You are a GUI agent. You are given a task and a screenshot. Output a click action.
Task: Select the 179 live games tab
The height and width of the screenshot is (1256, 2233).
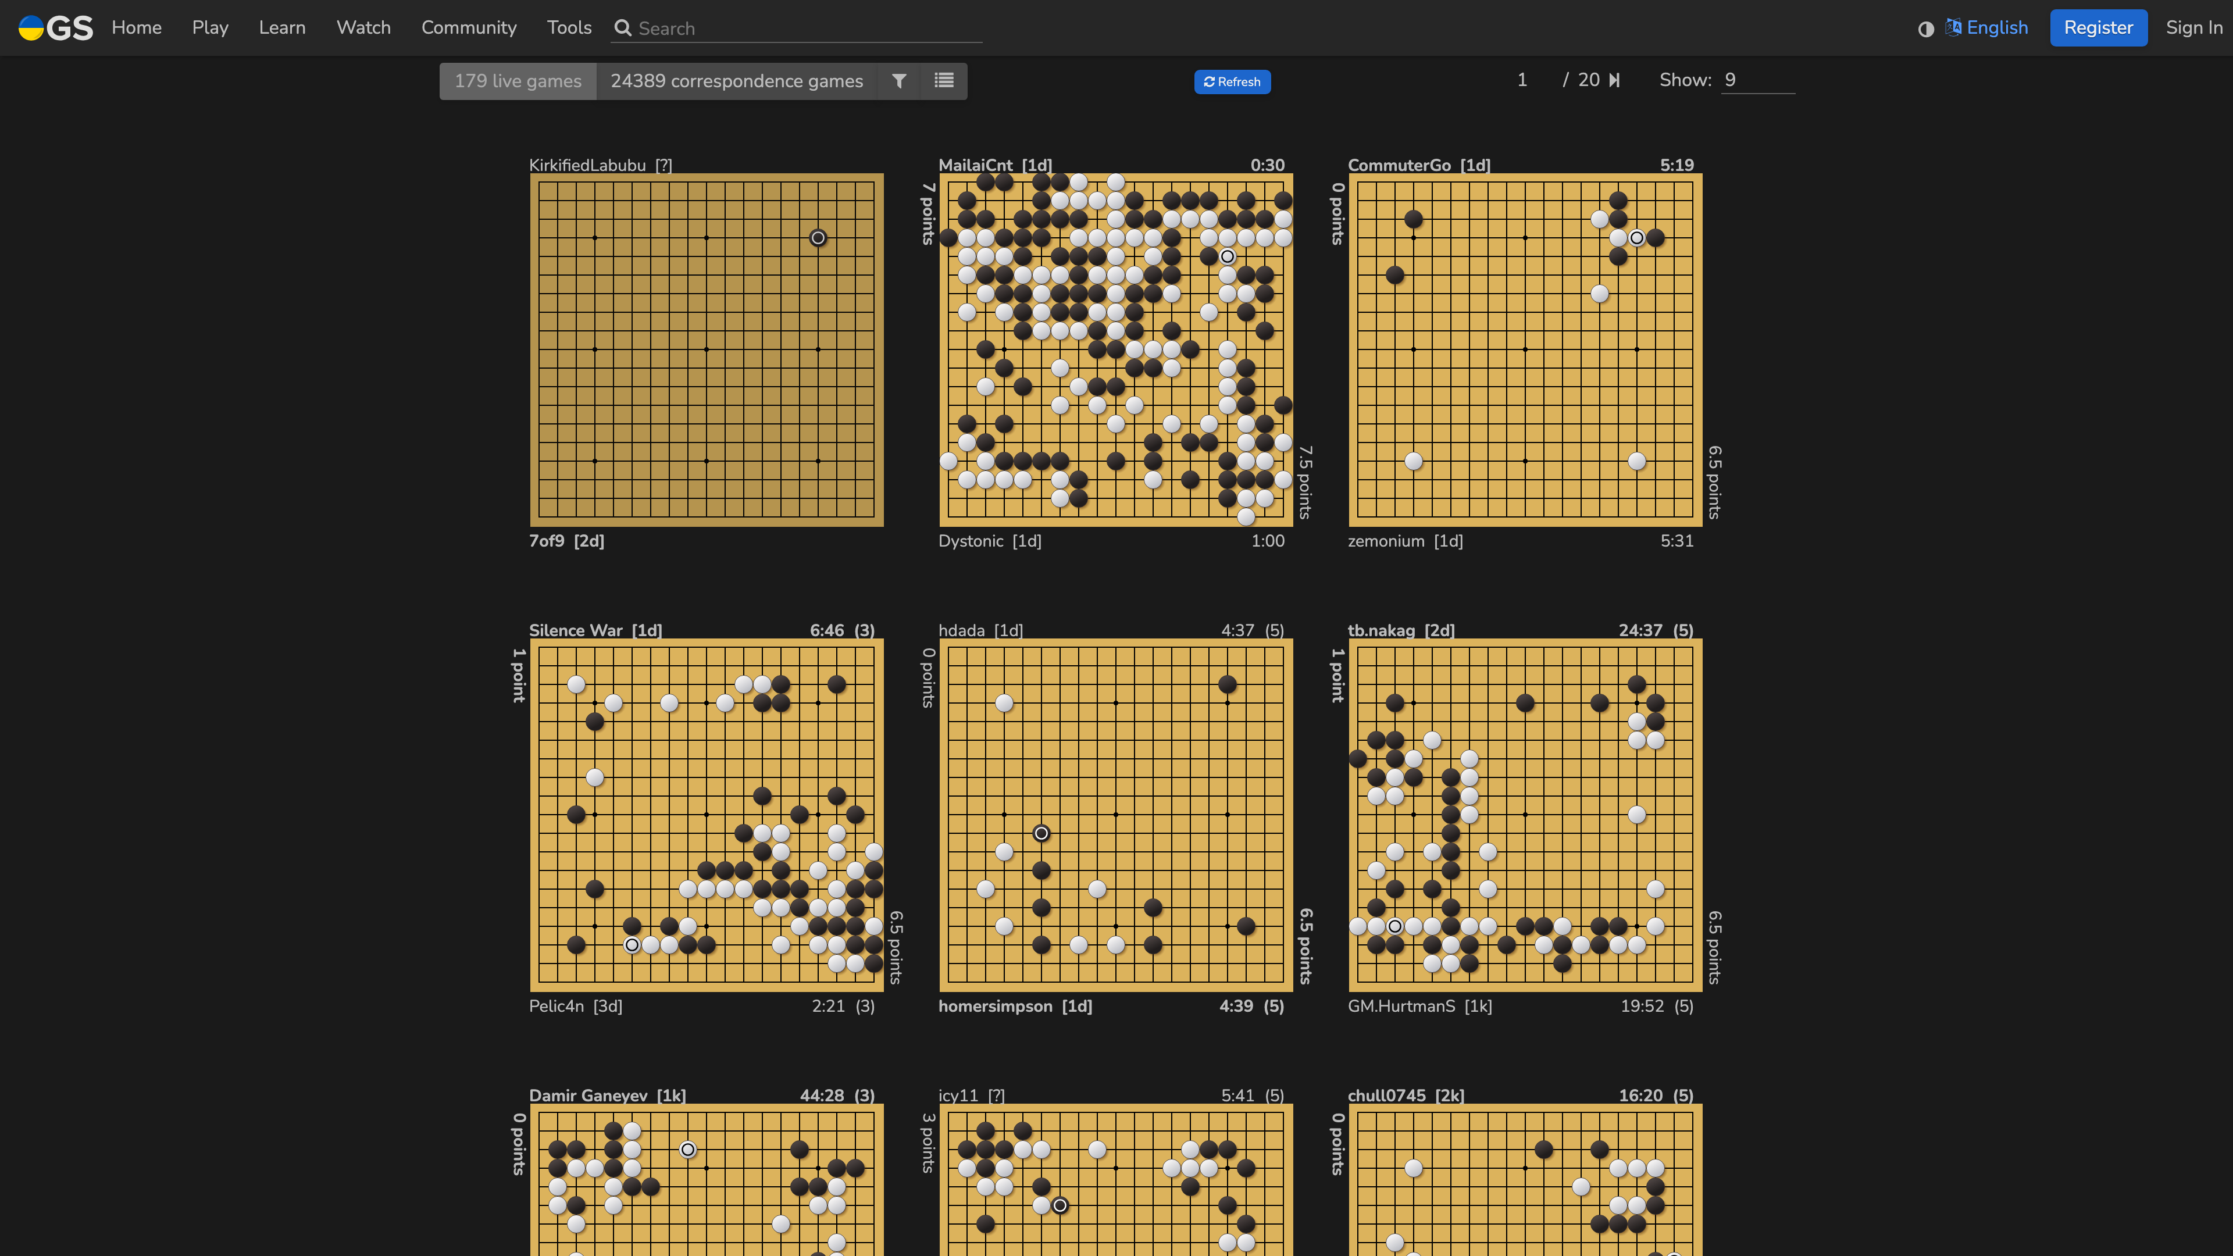(x=518, y=81)
